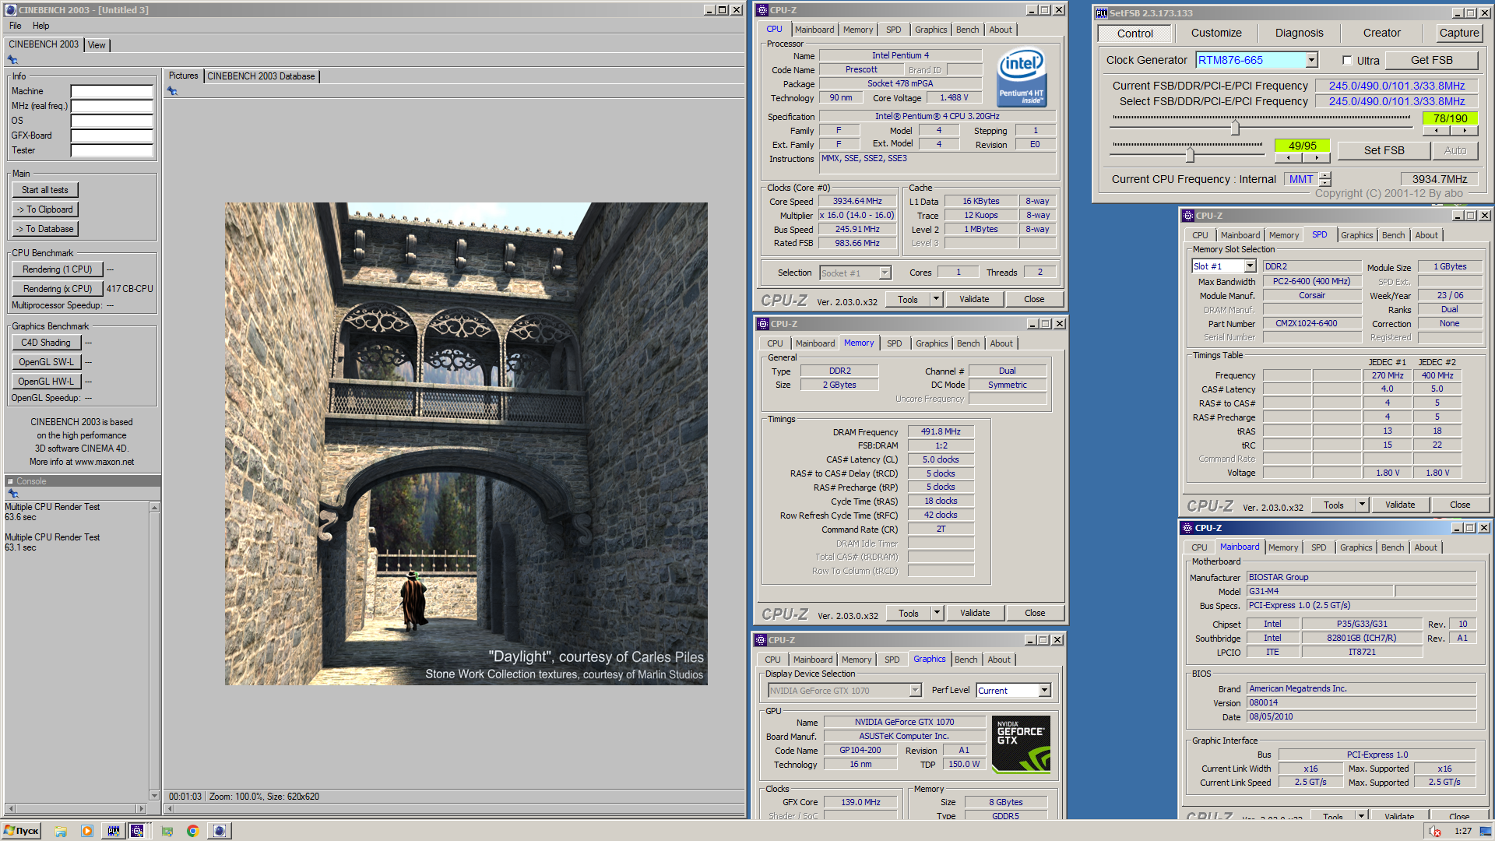The image size is (1495, 841).
Task: Click the CPU-Z SPD window title icon
Action: [1187, 216]
